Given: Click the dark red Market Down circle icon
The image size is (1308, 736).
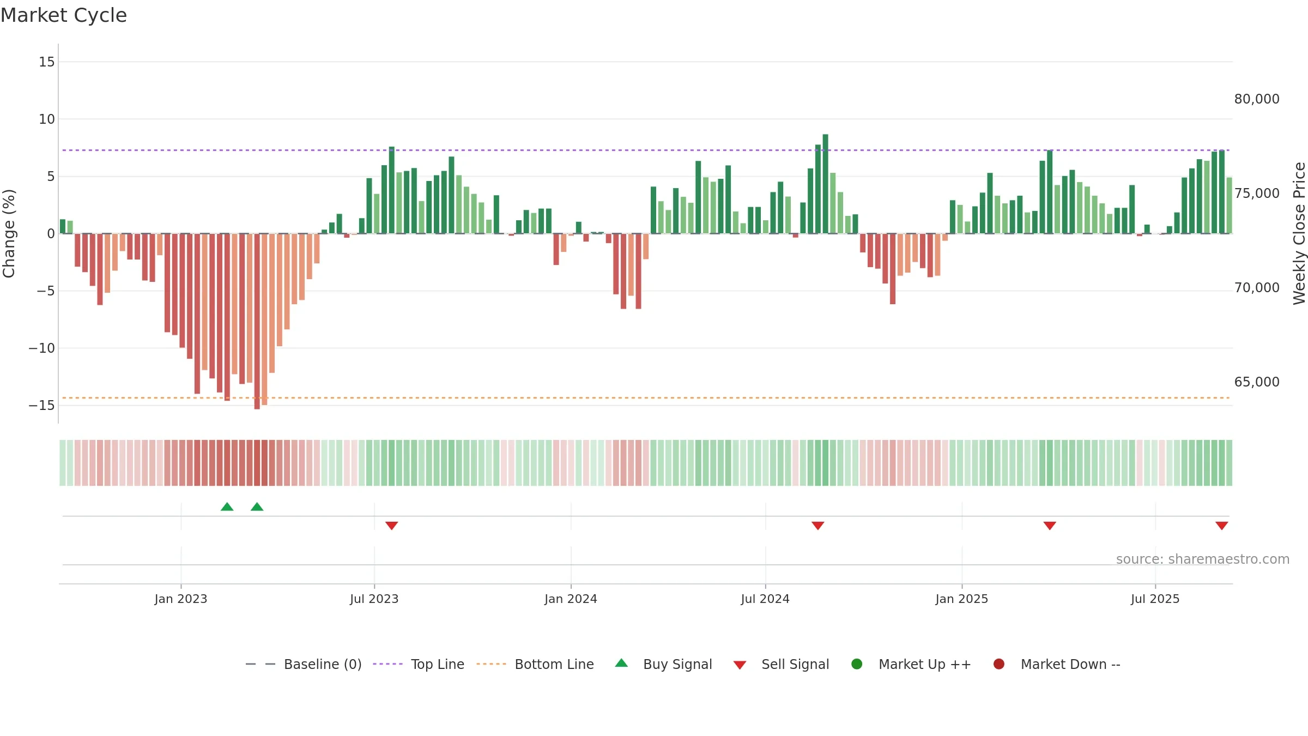Looking at the screenshot, I should click(x=999, y=664).
